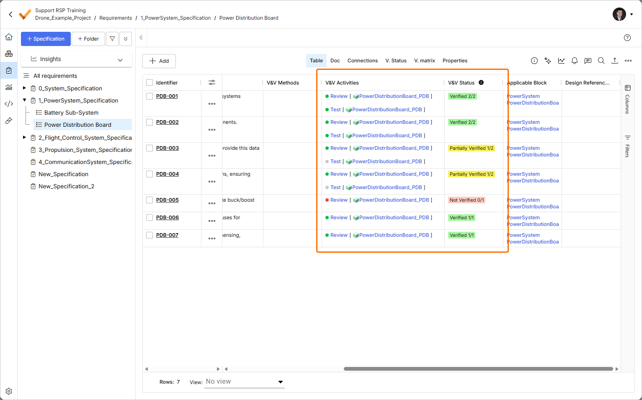This screenshot has width=642, height=400.
Task: Open the notifications bell icon
Action: click(x=575, y=61)
